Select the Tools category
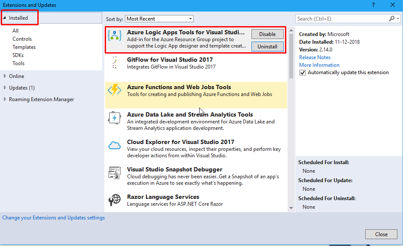403x246 pixels. tap(18, 63)
